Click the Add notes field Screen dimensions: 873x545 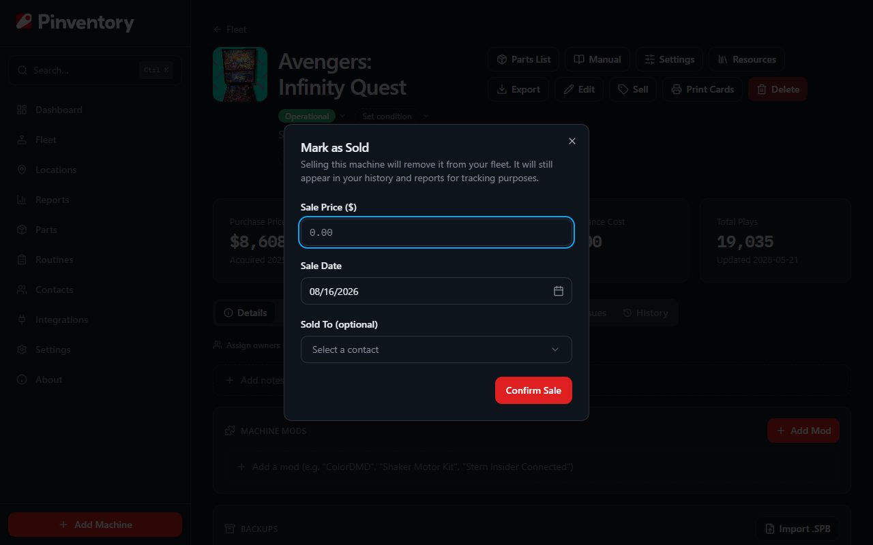point(532,380)
